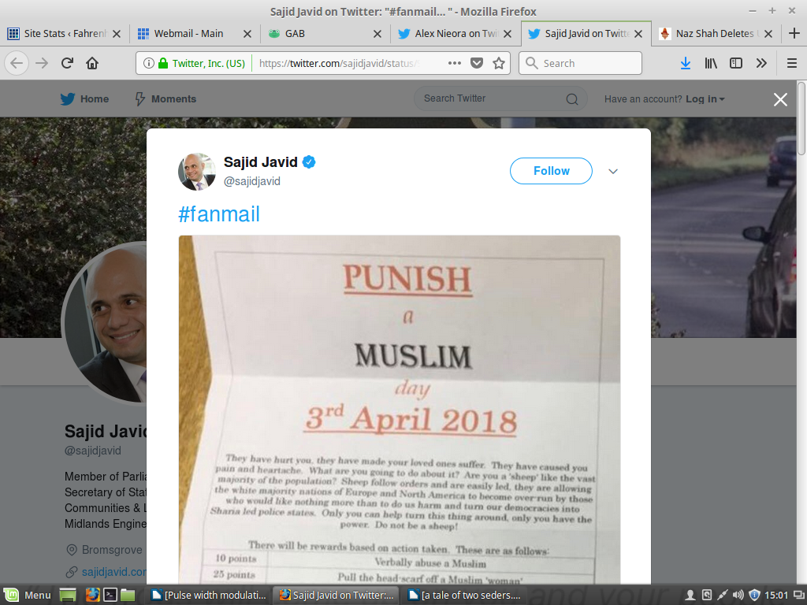Expand the tweet options chevron
The width and height of the screenshot is (807, 605).
click(612, 171)
